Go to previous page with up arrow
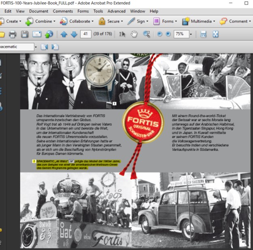 click(64, 34)
